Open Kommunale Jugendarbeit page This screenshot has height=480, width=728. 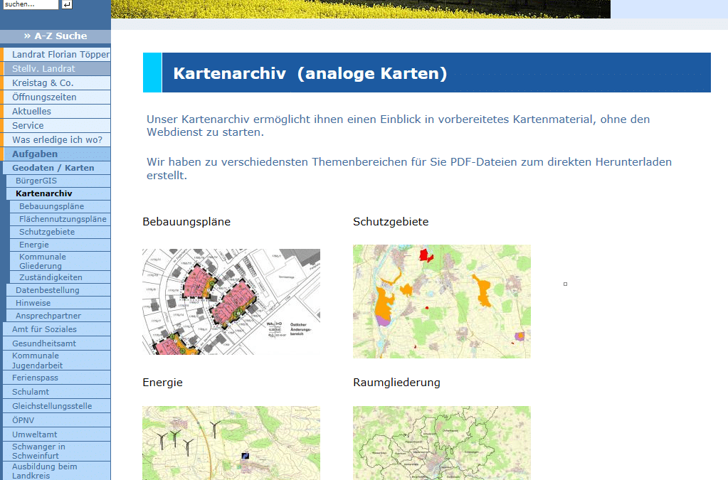57,361
